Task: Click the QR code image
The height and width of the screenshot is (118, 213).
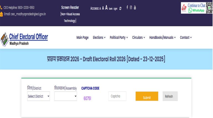Action: tap(209, 8)
